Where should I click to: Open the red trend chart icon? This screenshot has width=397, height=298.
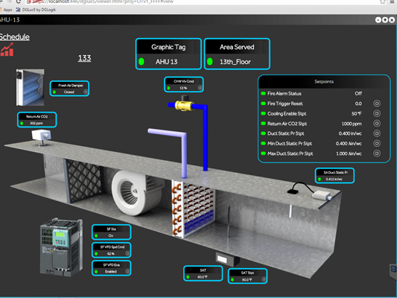click(x=7, y=49)
